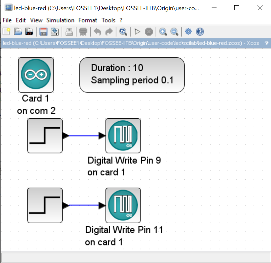Select the Digital Write Pin 9 block
Image resolution: width=271 pixels, height=263 pixels.
tap(123, 136)
